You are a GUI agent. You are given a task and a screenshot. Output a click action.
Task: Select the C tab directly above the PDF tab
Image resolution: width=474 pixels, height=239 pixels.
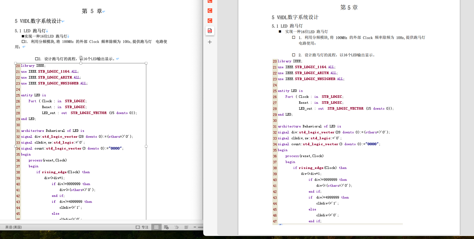click(210, 21)
